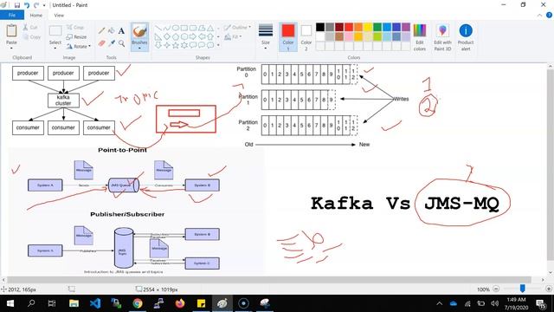Activate the Color 1 foreground box

(x=288, y=36)
